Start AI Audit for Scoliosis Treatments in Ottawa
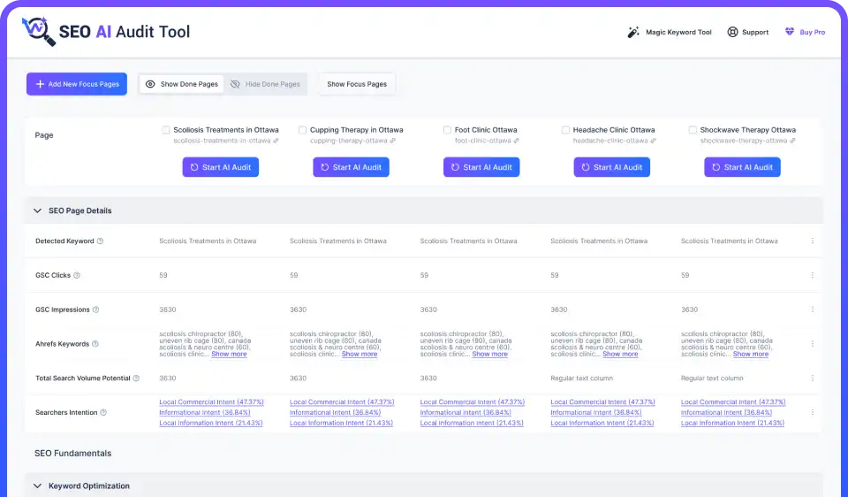The width and height of the screenshot is (848, 497). pyautogui.click(x=221, y=167)
